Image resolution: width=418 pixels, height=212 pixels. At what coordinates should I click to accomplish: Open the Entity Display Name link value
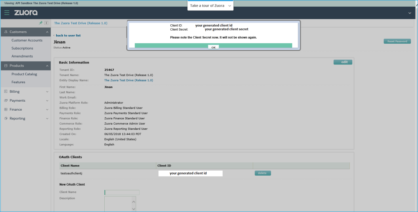point(129,80)
